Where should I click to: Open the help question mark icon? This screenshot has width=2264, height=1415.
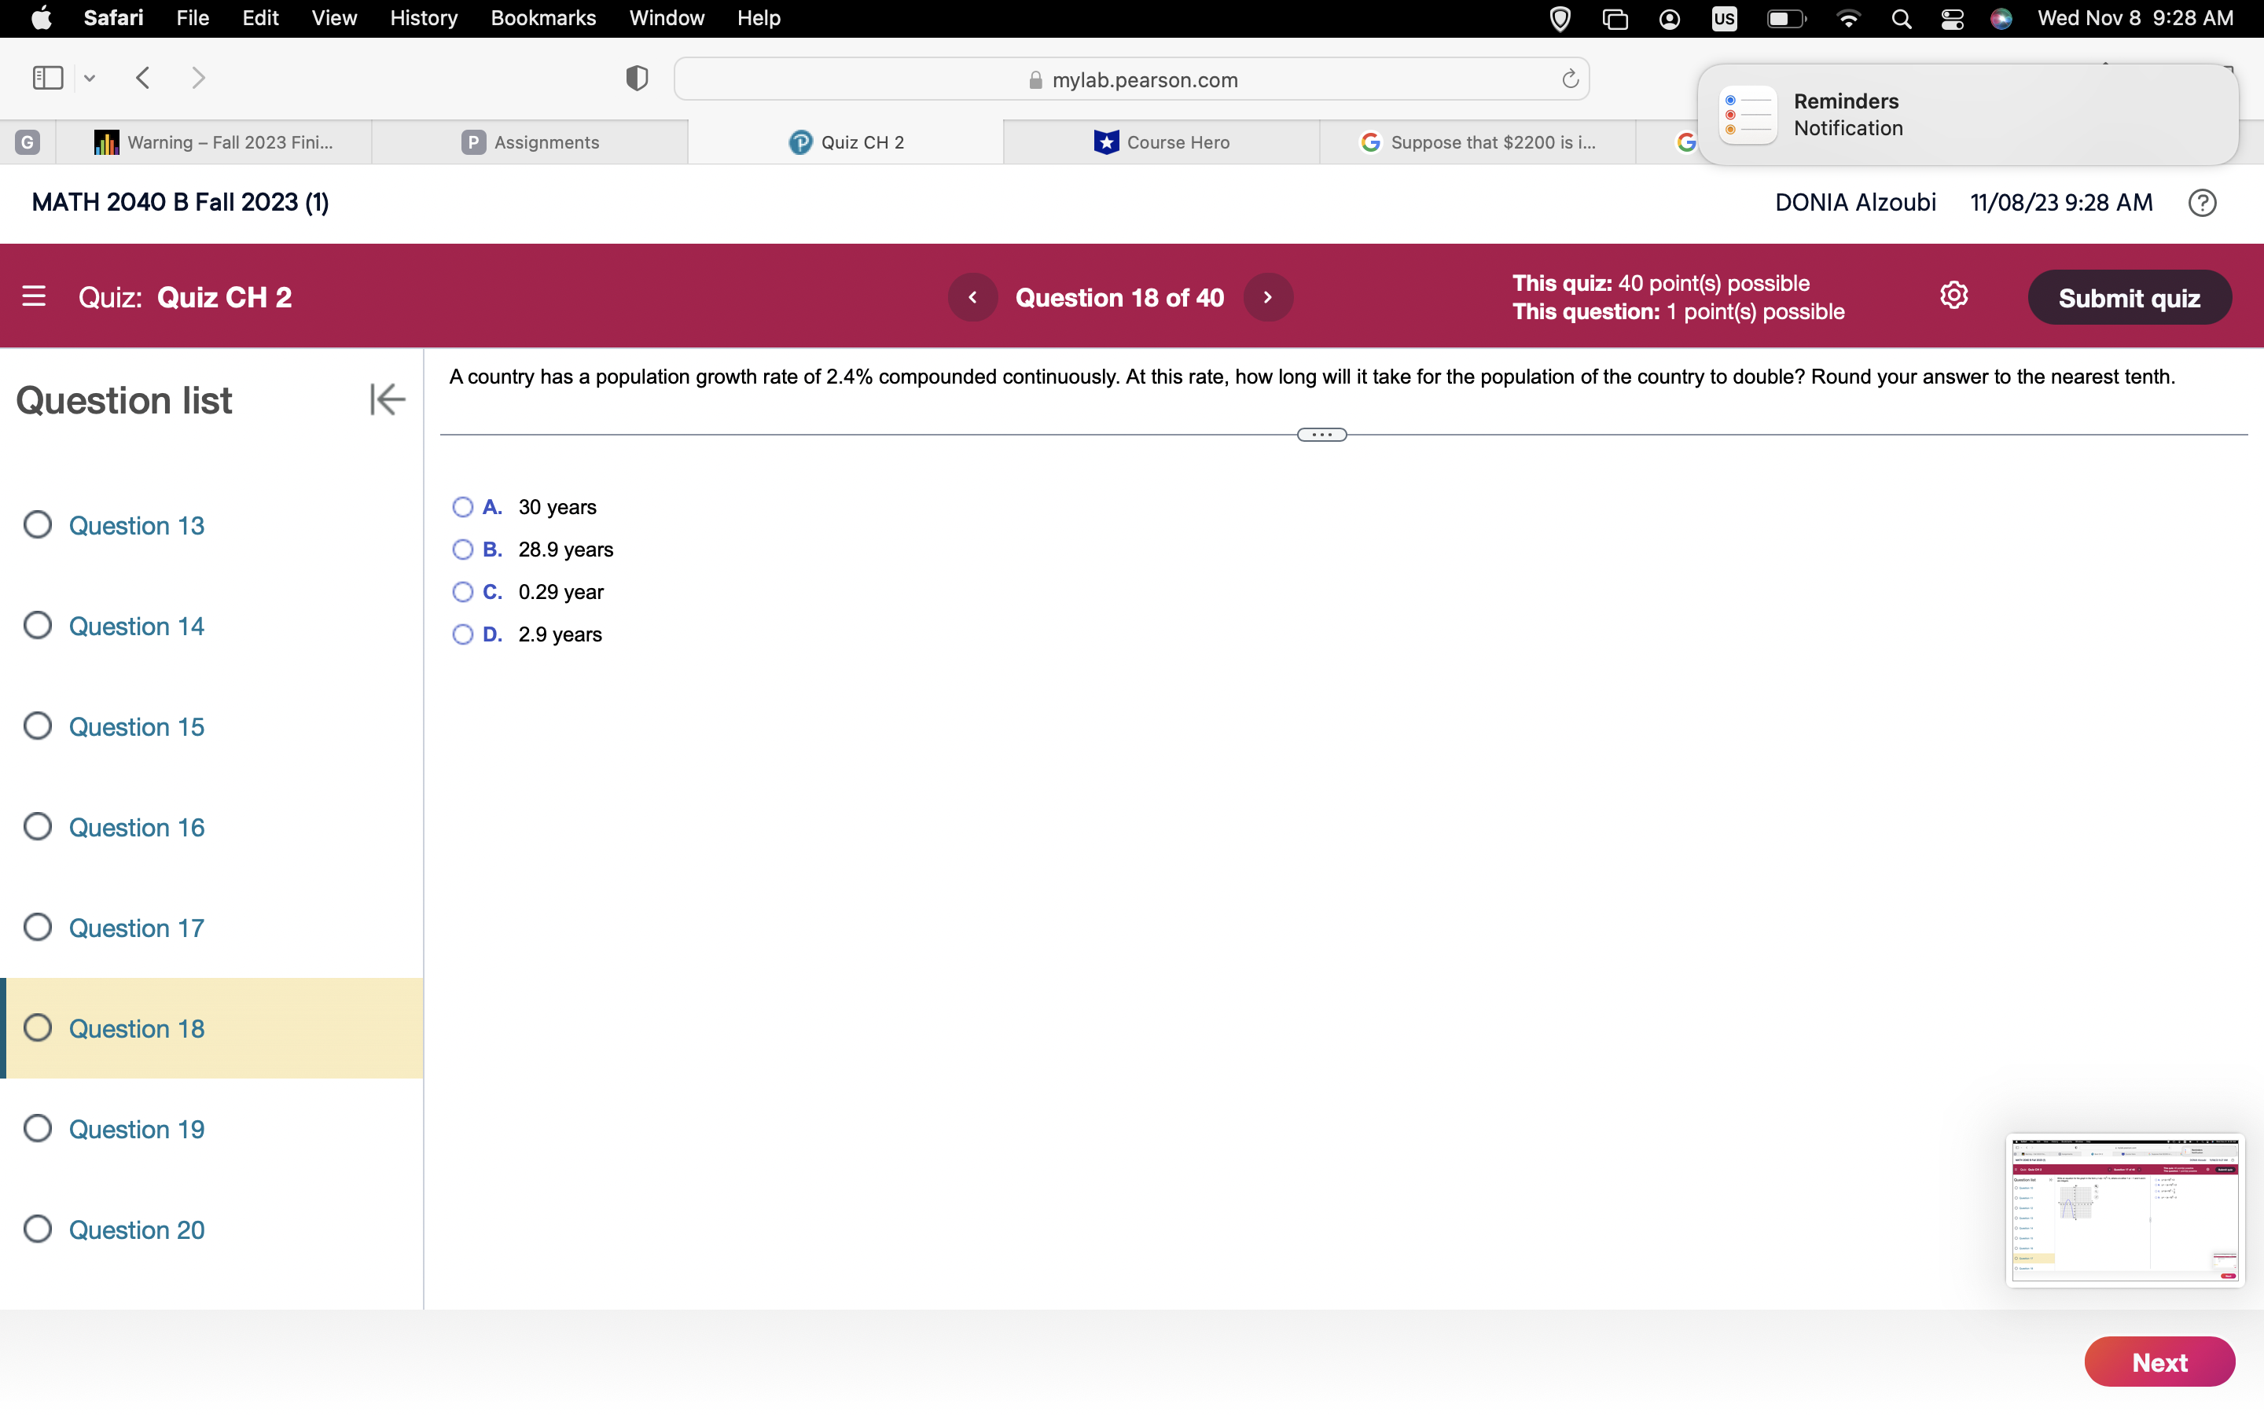2202,202
